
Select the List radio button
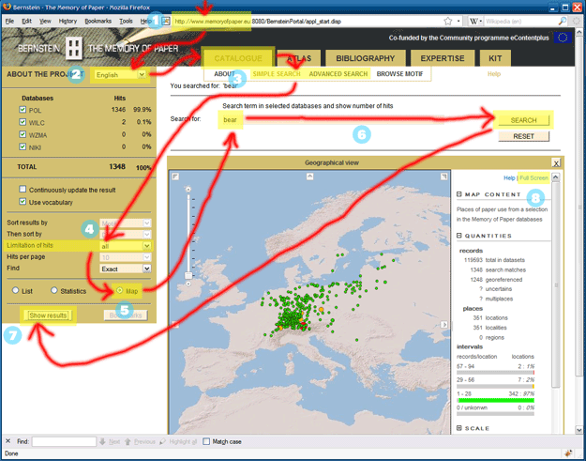15,290
